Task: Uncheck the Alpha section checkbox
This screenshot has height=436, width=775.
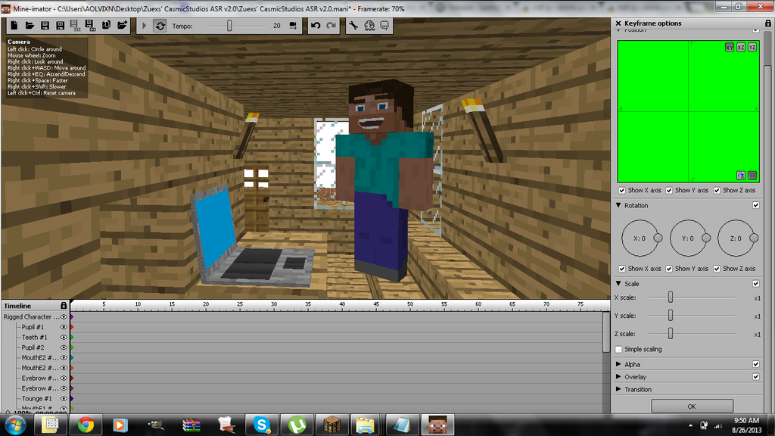Action: 756,364
